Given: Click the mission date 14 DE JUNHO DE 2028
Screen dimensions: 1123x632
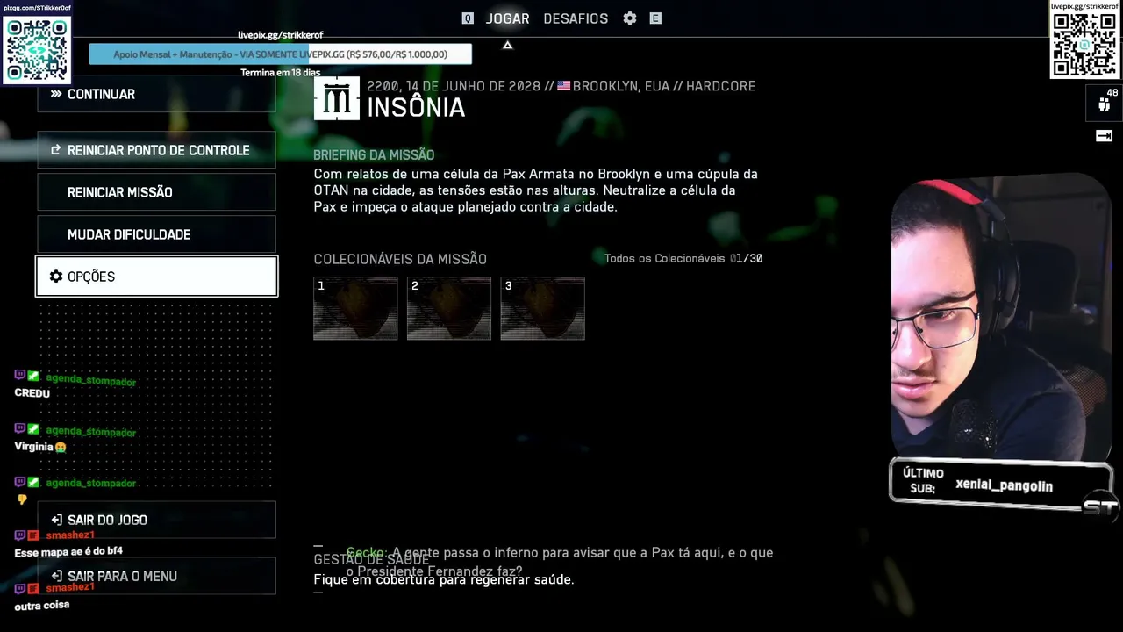Looking at the screenshot, I should click(472, 86).
